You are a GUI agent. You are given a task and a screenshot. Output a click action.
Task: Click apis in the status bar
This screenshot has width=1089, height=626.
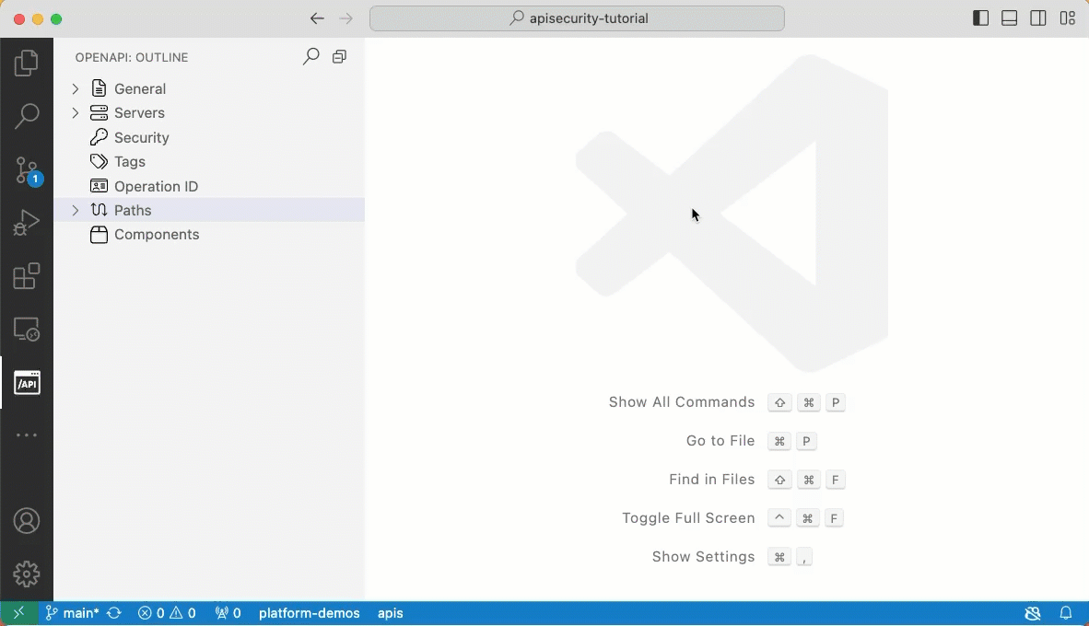391,613
